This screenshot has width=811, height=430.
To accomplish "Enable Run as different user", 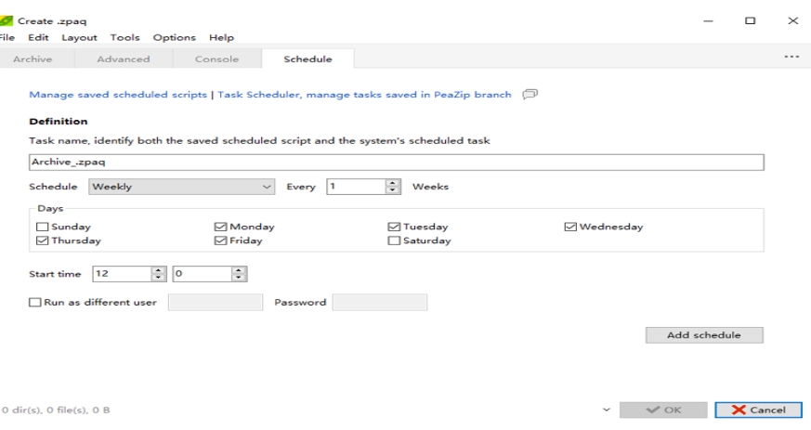I will point(35,302).
